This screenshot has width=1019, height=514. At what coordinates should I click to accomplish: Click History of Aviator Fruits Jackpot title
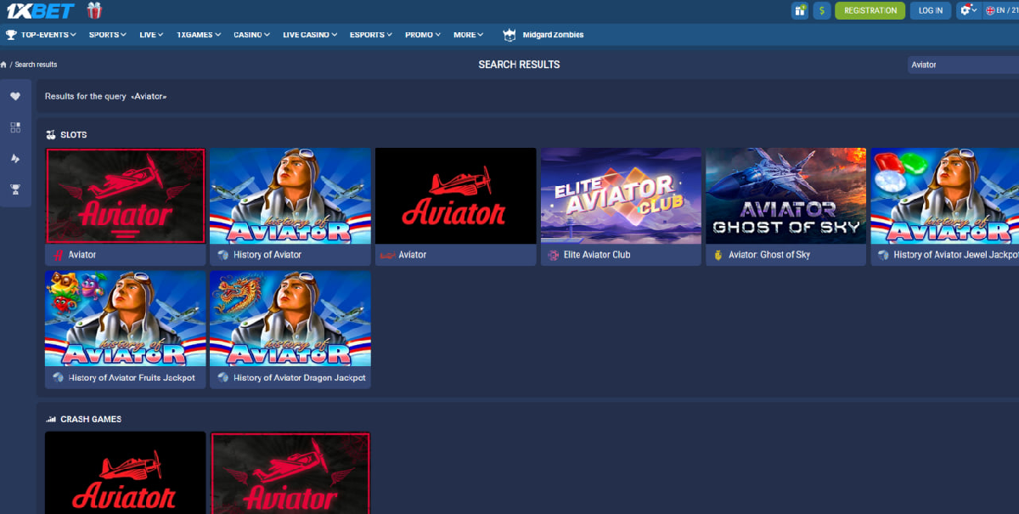point(132,378)
